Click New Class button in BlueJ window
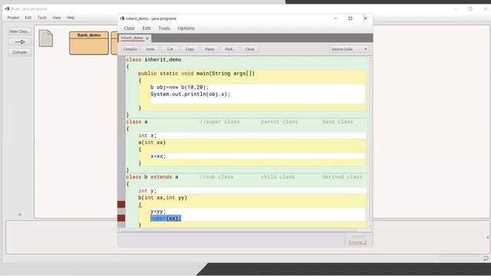The height and width of the screenshot is (276, 491). click(19, 31)
